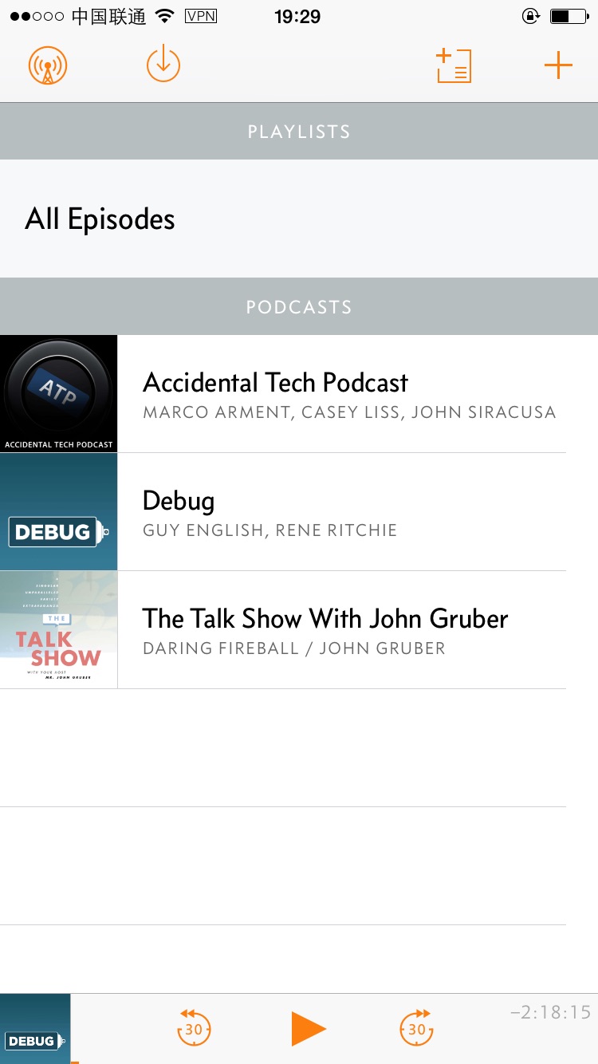Tap the PODCASTS section header
The width and height of the screenshot is (598, 1064).
[299, 307]
